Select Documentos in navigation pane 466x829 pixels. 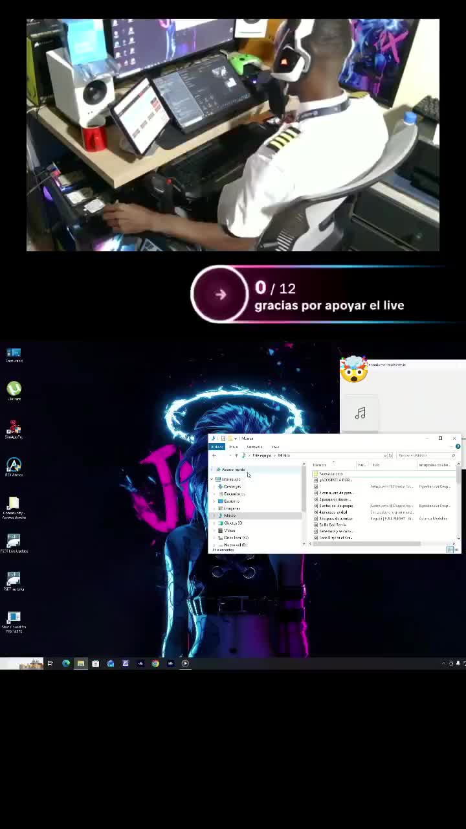tap(234, 494)
